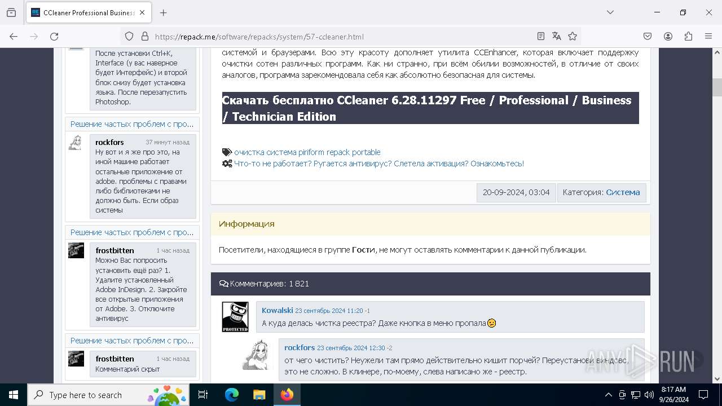
Task: Open the extensions puzzle icon
Action: (688, 37)
